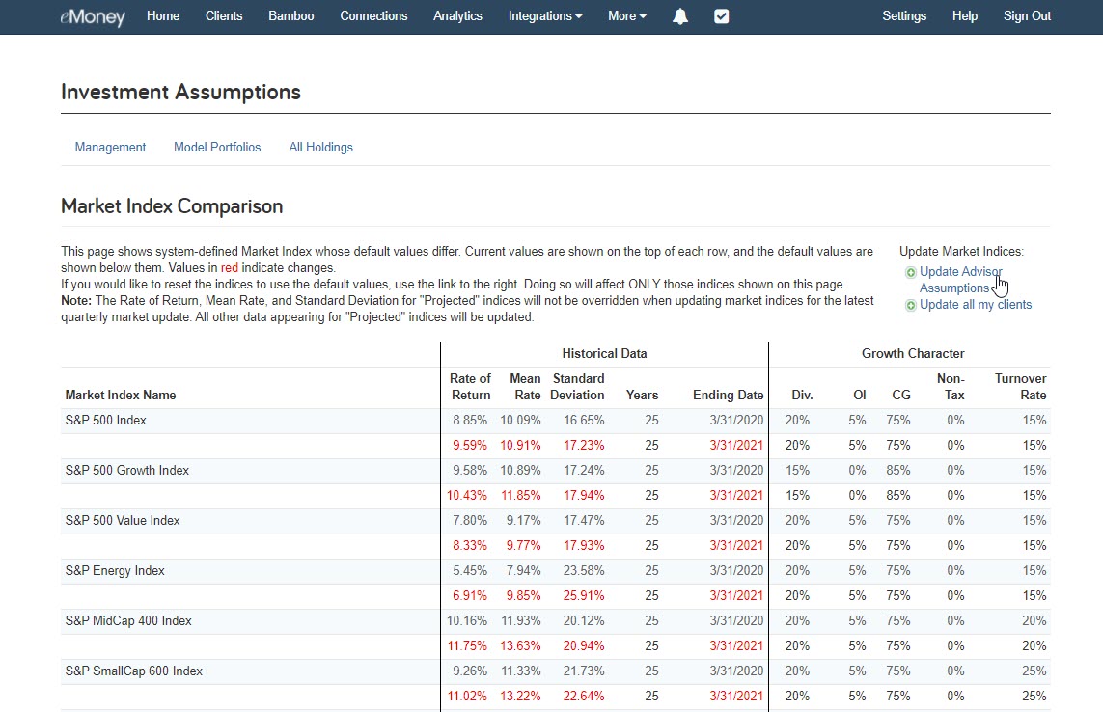Click the Standard Deviation column header
This screenshot has width=1103, height=712.
point(577,387)
